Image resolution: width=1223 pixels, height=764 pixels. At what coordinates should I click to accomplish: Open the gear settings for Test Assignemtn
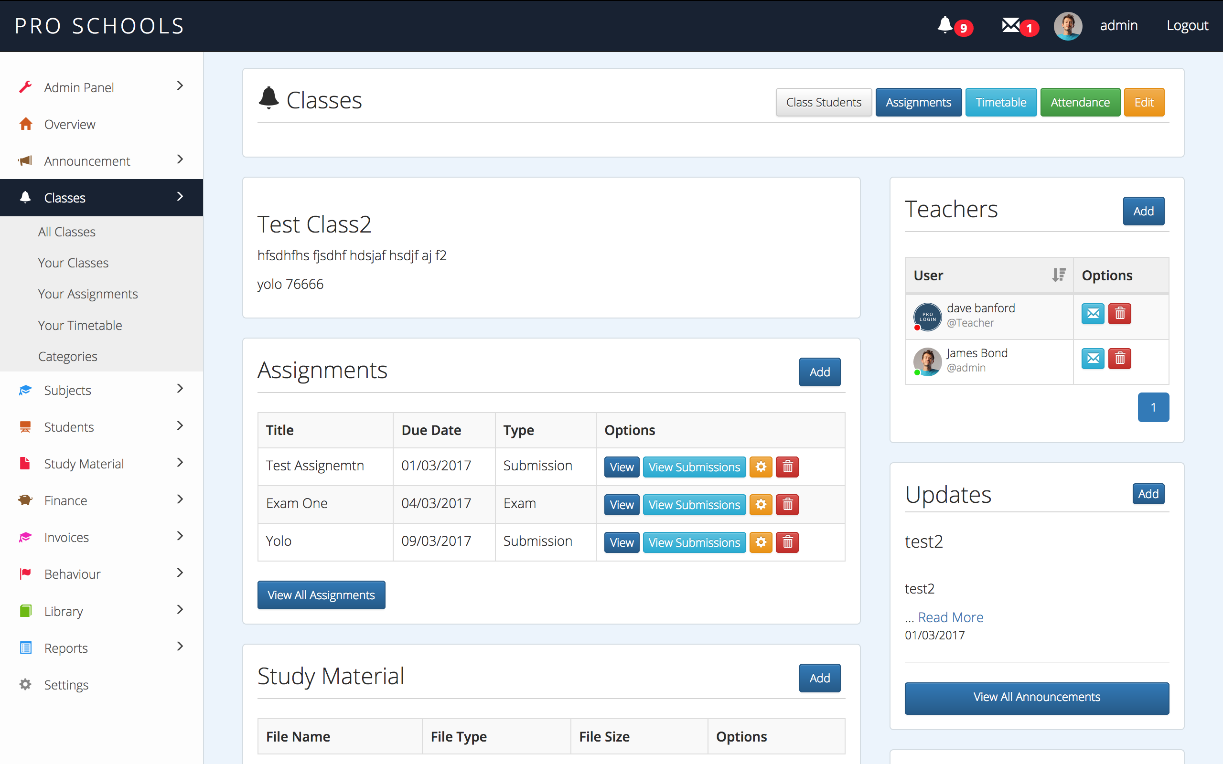click(761, 467)
